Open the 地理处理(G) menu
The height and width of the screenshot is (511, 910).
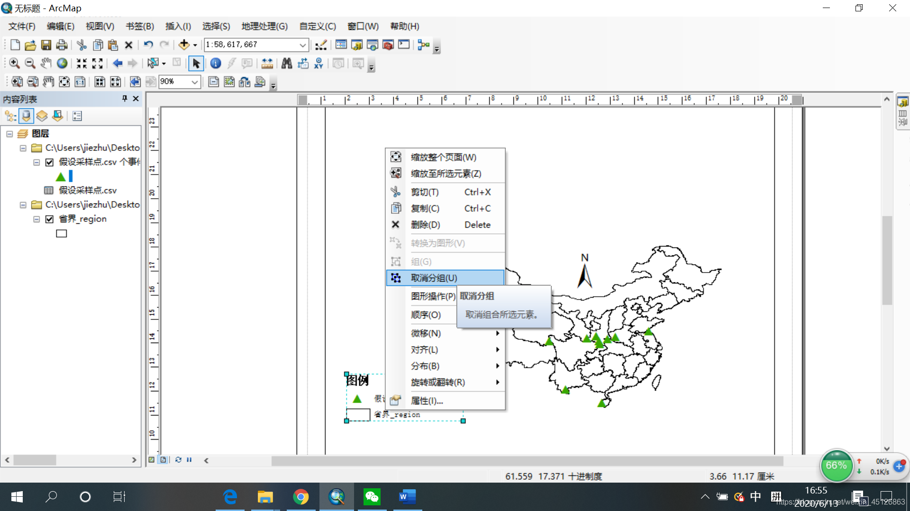[x=264, y=26]
